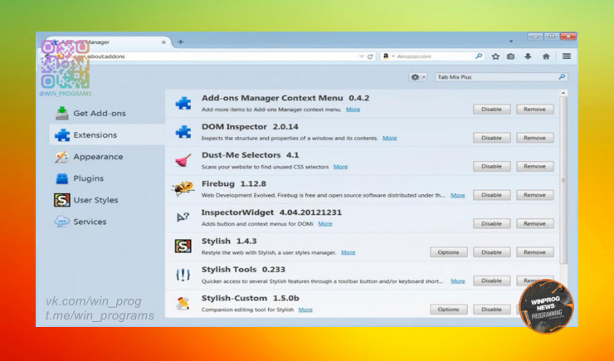Screen dimensions: 614x361
Task: Open Get Add-ons section
Action: (x=107, y=113)
